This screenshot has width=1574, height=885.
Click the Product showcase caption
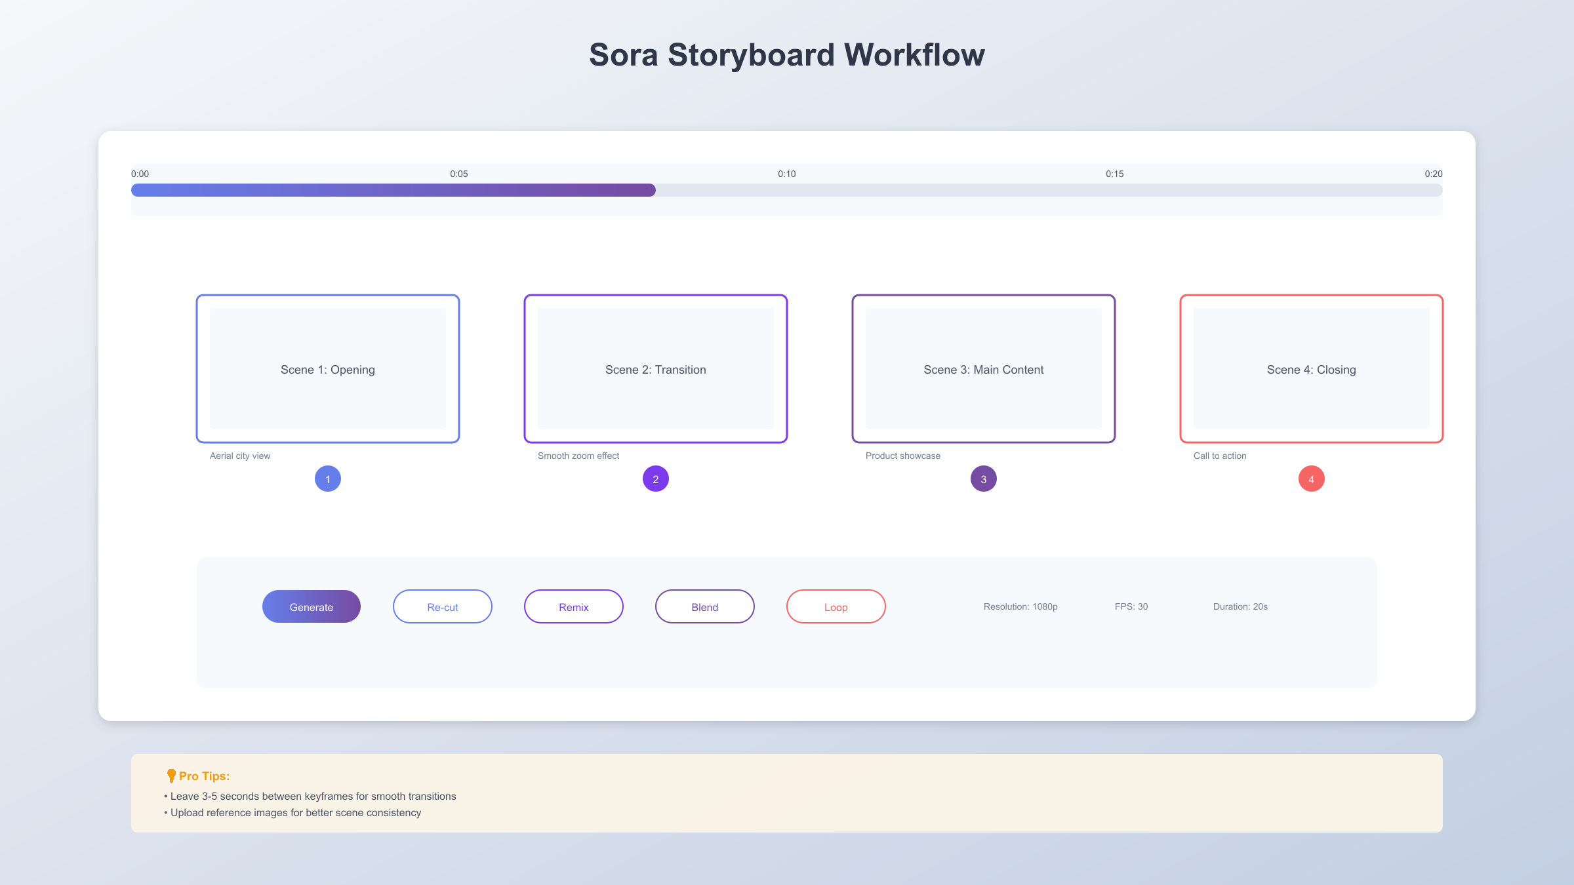tap(903, 456)
